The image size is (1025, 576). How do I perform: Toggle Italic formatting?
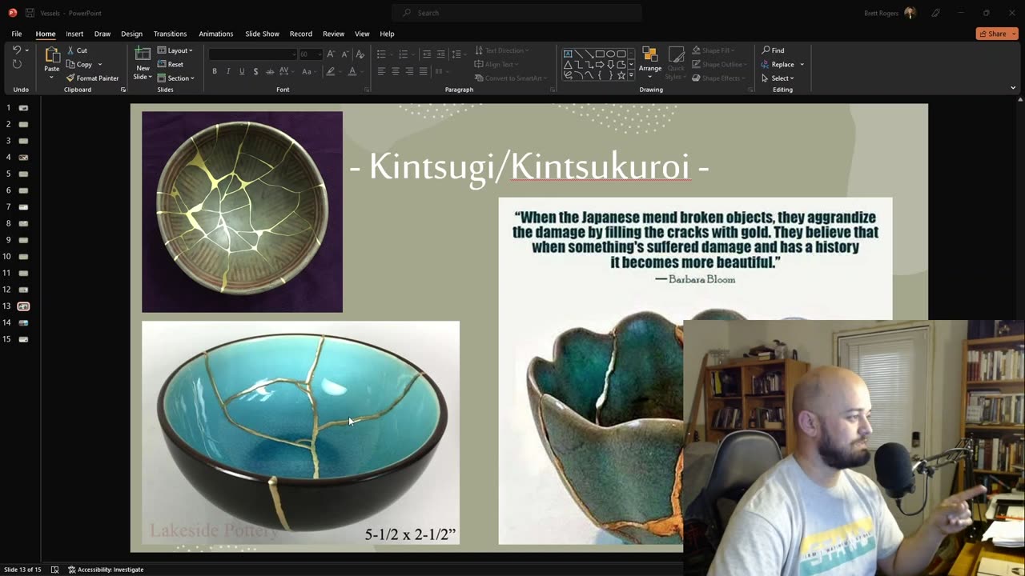click(228, 71)
